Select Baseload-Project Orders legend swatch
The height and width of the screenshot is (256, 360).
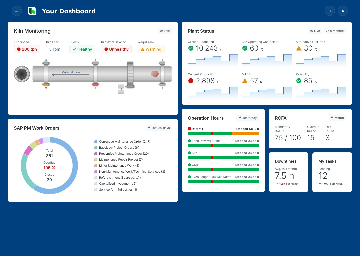click(x=96, y=148)
